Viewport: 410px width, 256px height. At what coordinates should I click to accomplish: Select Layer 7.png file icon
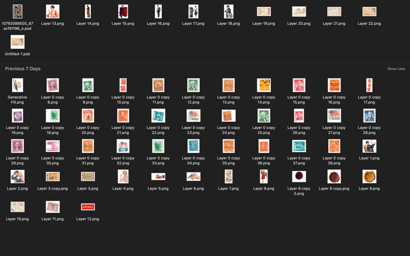[228, 177]
